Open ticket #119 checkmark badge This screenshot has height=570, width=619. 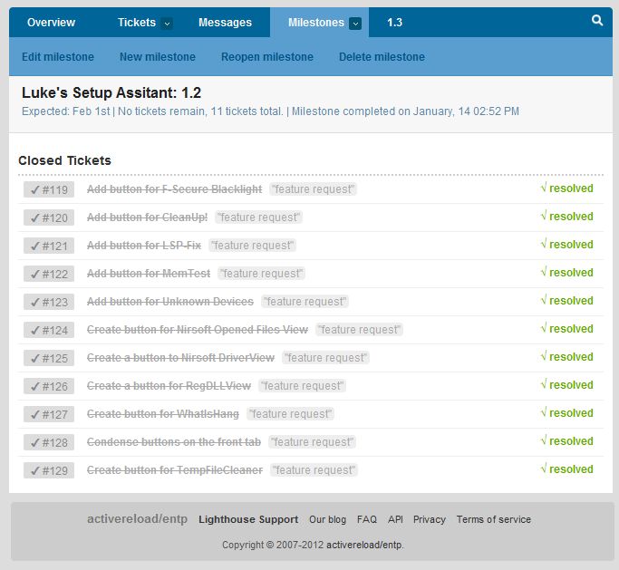pos(49,189)
